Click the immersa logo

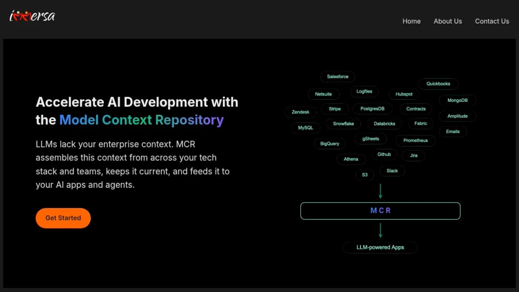pos(32,16)
